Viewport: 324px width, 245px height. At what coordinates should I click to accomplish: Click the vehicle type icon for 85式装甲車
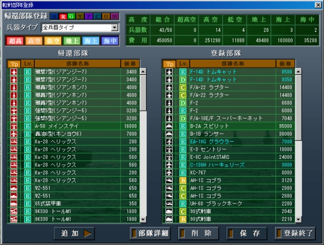tap(14, 203)
